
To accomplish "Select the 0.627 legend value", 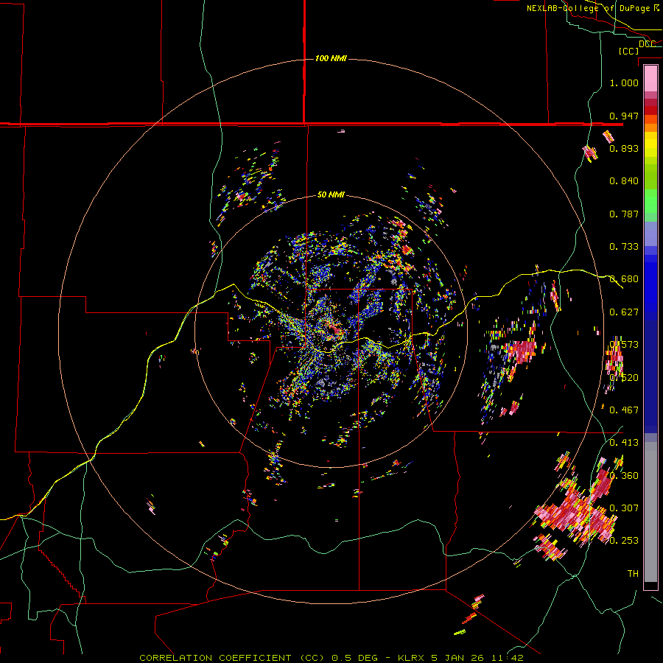I will click(624, 312).
